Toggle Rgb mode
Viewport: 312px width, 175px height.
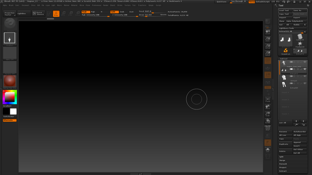[93, 12]
